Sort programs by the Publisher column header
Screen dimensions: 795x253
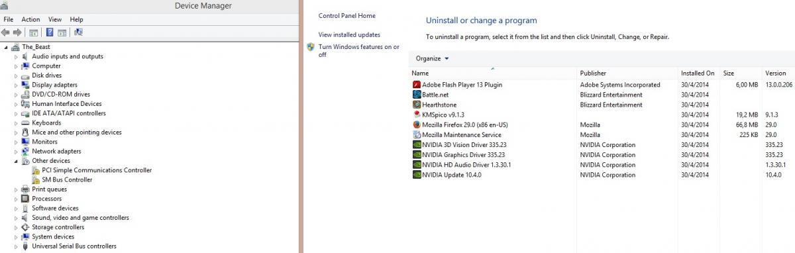click(x=627, y=73)
